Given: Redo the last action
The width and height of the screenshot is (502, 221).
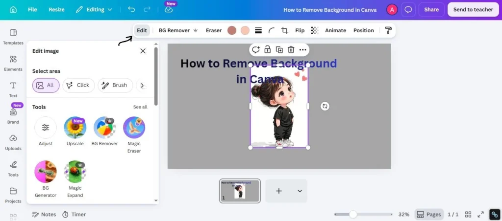Looking at the screenshot, I should pos(147,10).
